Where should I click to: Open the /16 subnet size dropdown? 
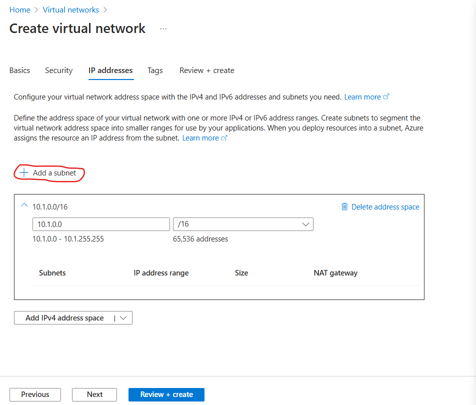pos(305,224)
